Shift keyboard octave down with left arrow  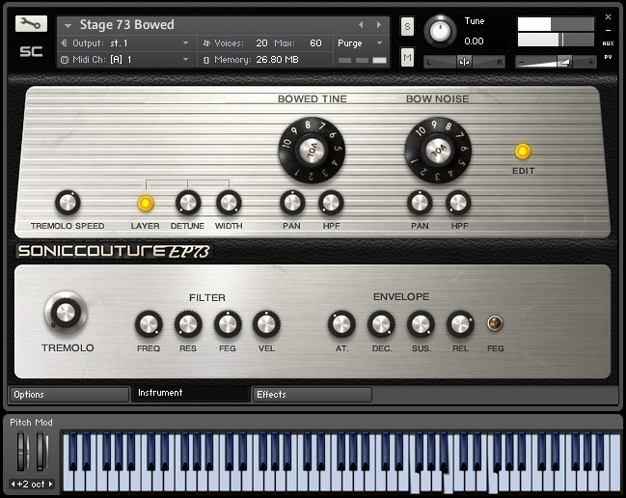click(x=14, y=484)
